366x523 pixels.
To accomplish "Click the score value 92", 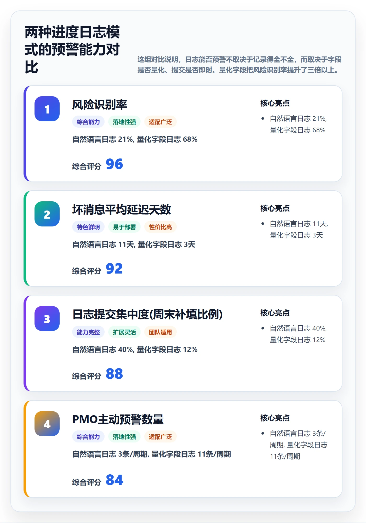I will pos(114,269).
